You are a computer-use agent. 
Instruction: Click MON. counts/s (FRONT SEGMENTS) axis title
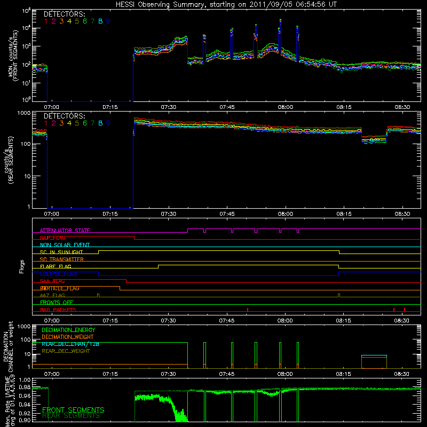pos(13,56)
